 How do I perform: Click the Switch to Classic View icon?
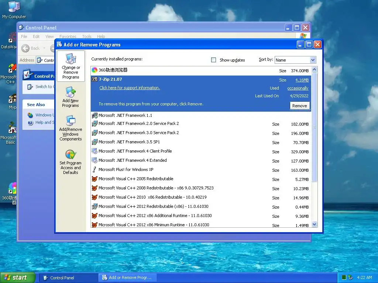coord(30,87)
